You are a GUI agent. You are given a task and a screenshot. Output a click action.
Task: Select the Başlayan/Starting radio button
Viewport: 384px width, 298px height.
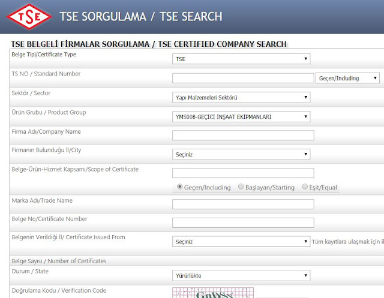tap(241, 186)
